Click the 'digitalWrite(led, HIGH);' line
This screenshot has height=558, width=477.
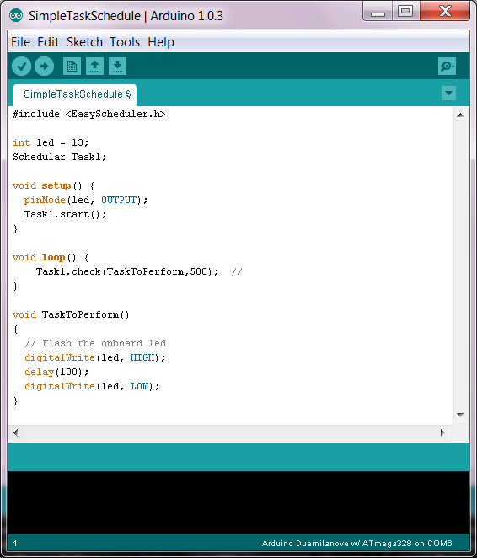click(x=95, y=357)
